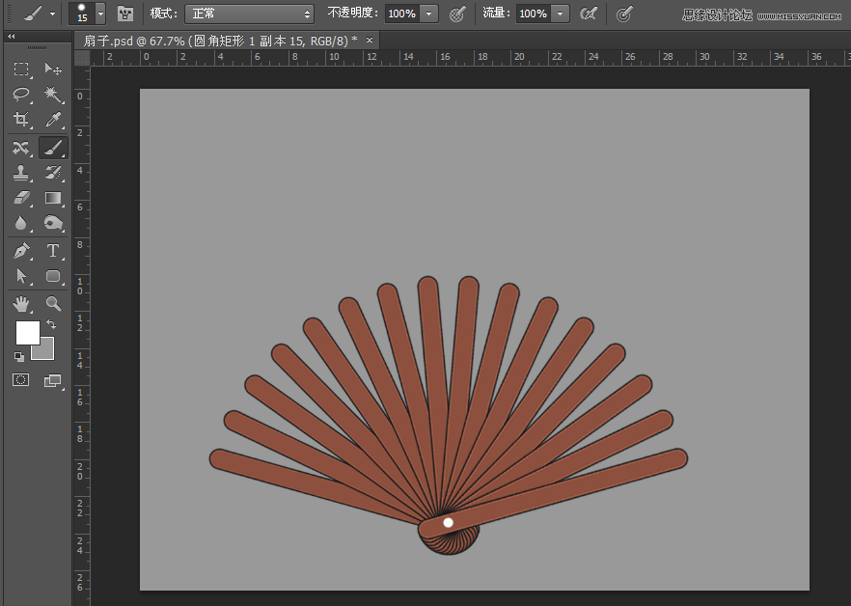
Task: Toggle pressure control for opacity
Action: (458, 14)
